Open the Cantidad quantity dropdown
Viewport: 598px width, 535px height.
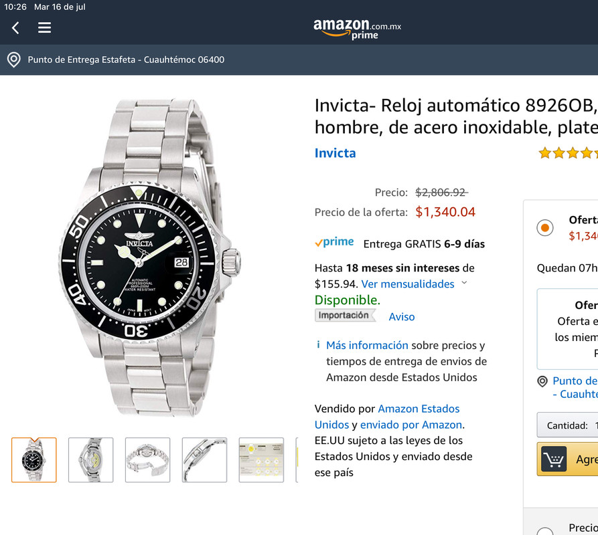(x=567, y=425)
